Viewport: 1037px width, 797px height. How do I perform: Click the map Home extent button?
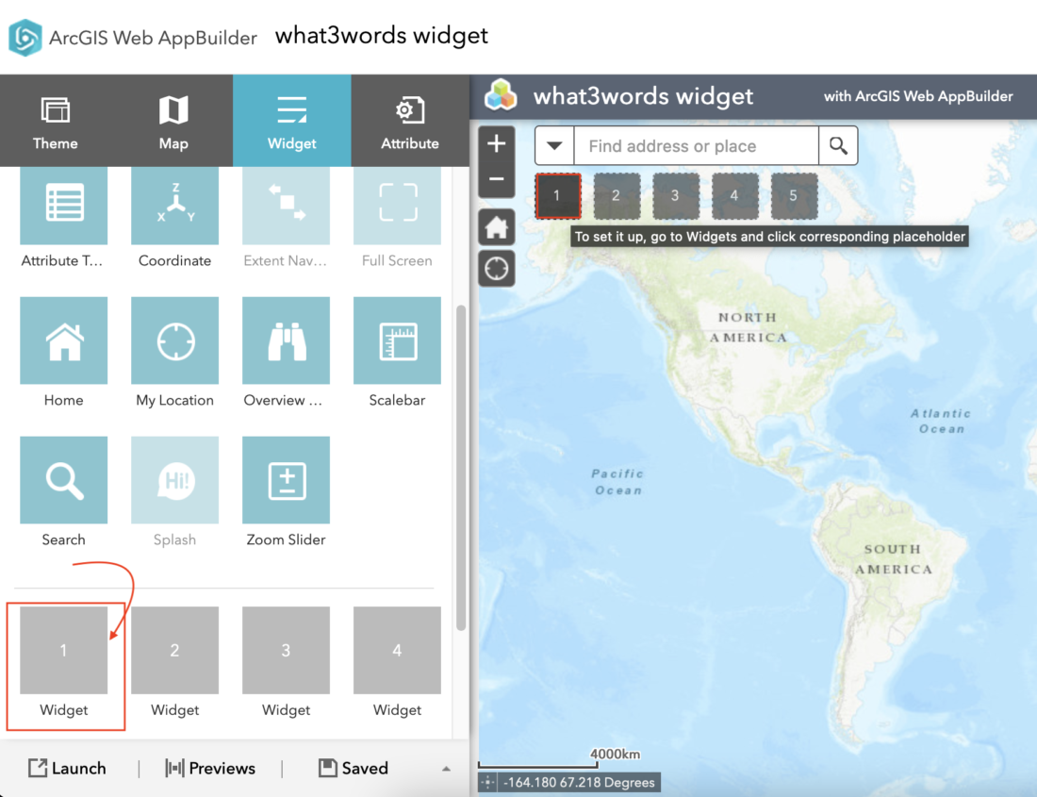[x=497, y=227]
